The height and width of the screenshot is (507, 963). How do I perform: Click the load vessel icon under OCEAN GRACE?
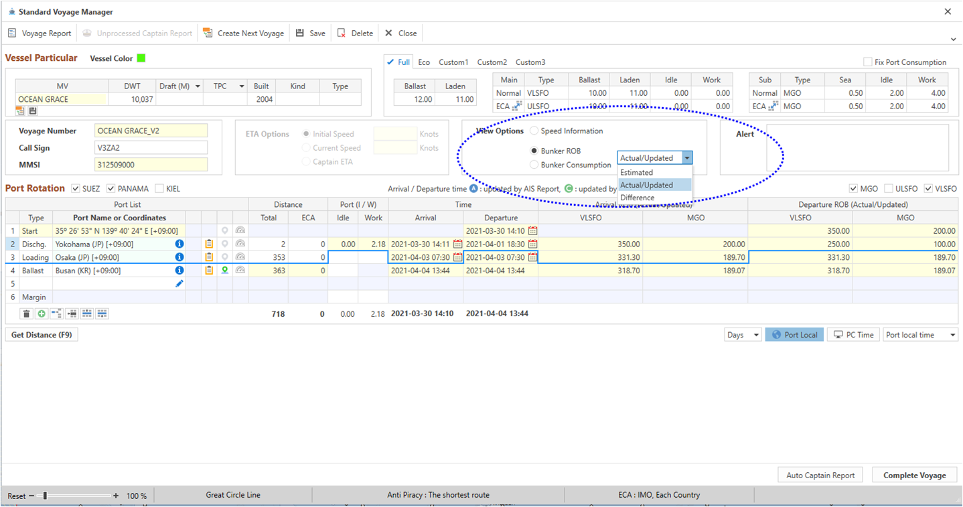(x=21, y=111)
